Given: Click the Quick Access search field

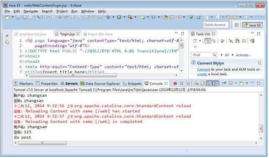Looking at the screenshot, I should click(216, 25).
